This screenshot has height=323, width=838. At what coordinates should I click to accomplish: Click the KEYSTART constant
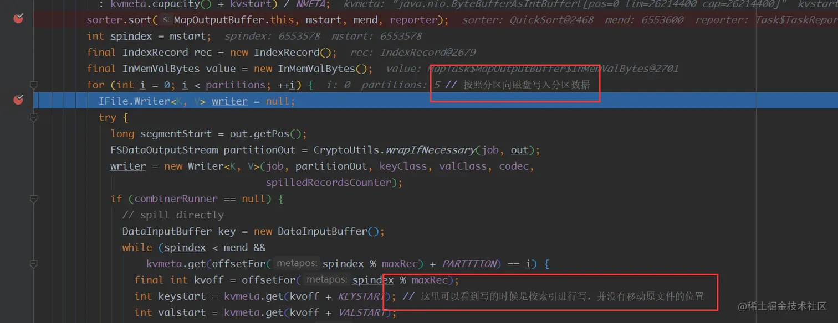[361, 296]
